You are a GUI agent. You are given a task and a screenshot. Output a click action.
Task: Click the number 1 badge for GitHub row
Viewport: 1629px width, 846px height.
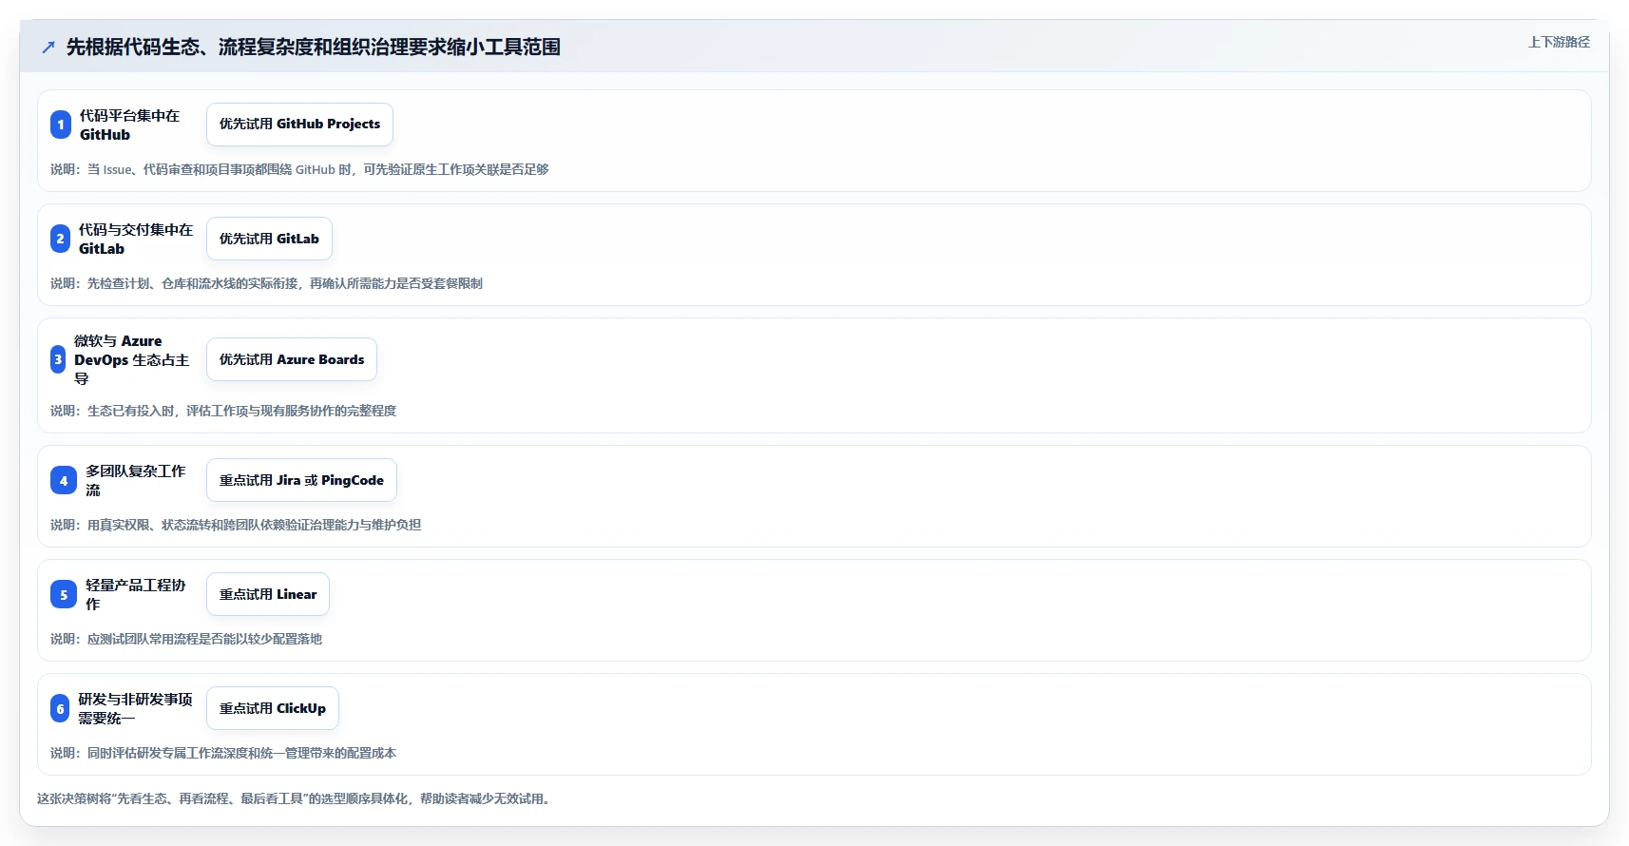pos(61,125)
